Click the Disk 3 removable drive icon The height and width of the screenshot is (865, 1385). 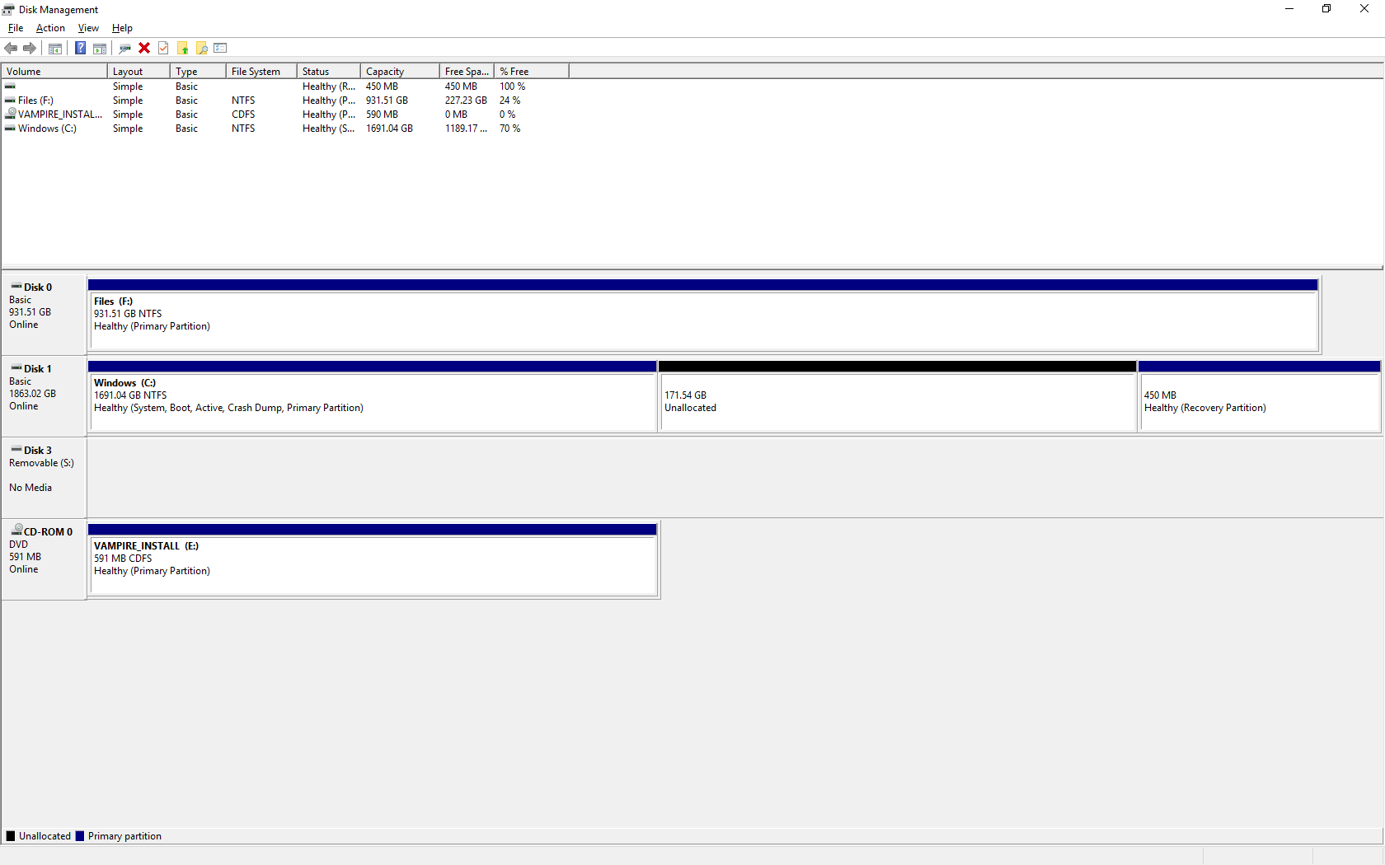[16, 450]
